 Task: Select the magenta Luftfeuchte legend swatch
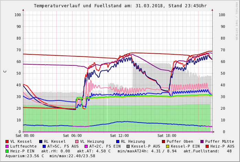(7, 146)
